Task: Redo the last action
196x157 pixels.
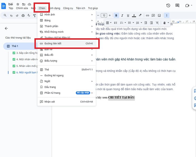Action: [17, 15]
